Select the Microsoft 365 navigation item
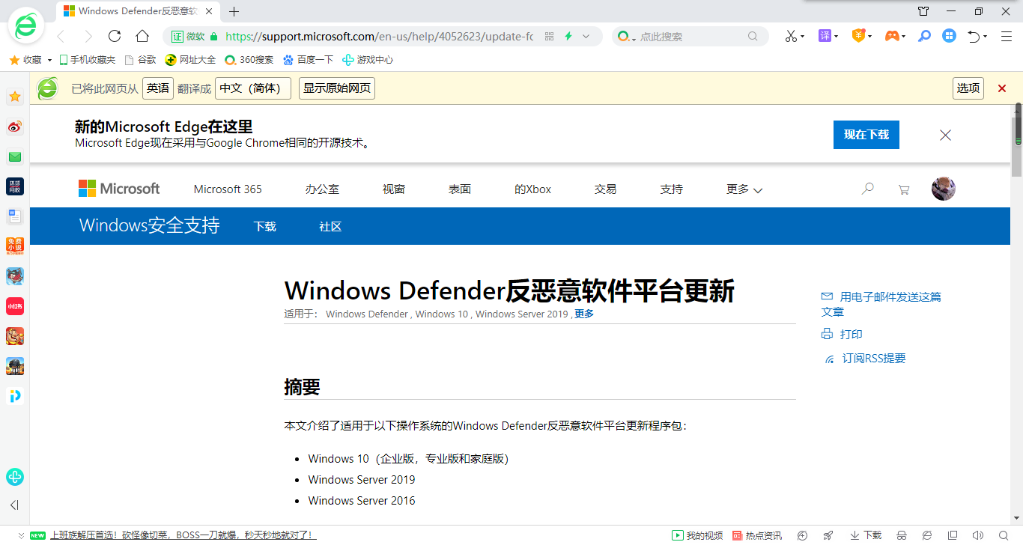 (228, 189)
